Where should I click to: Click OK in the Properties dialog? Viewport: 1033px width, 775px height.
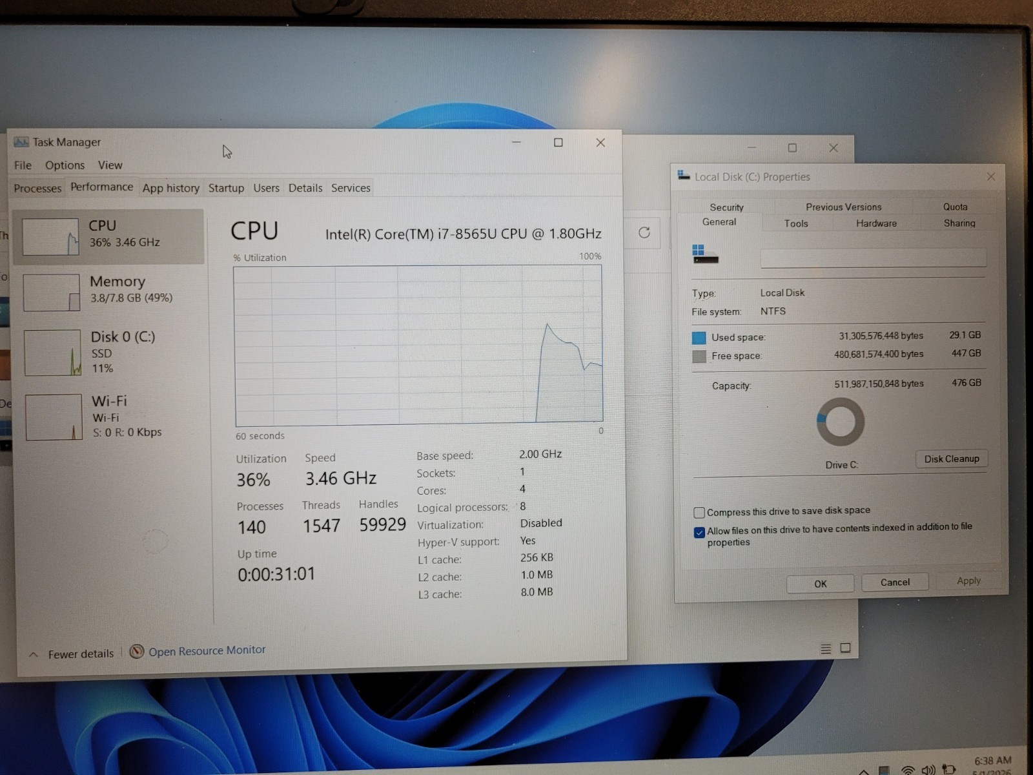[820, 583]
